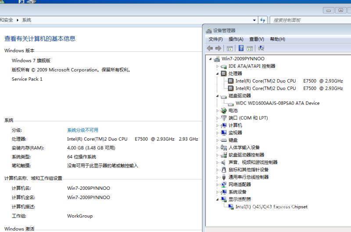Click the 64 位操作系统 system type value
The width and height of the screenshot is (351, 232).
82,157
